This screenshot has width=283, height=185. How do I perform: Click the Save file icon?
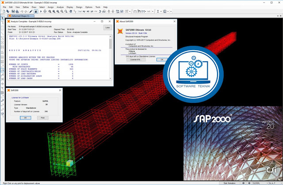13,12
